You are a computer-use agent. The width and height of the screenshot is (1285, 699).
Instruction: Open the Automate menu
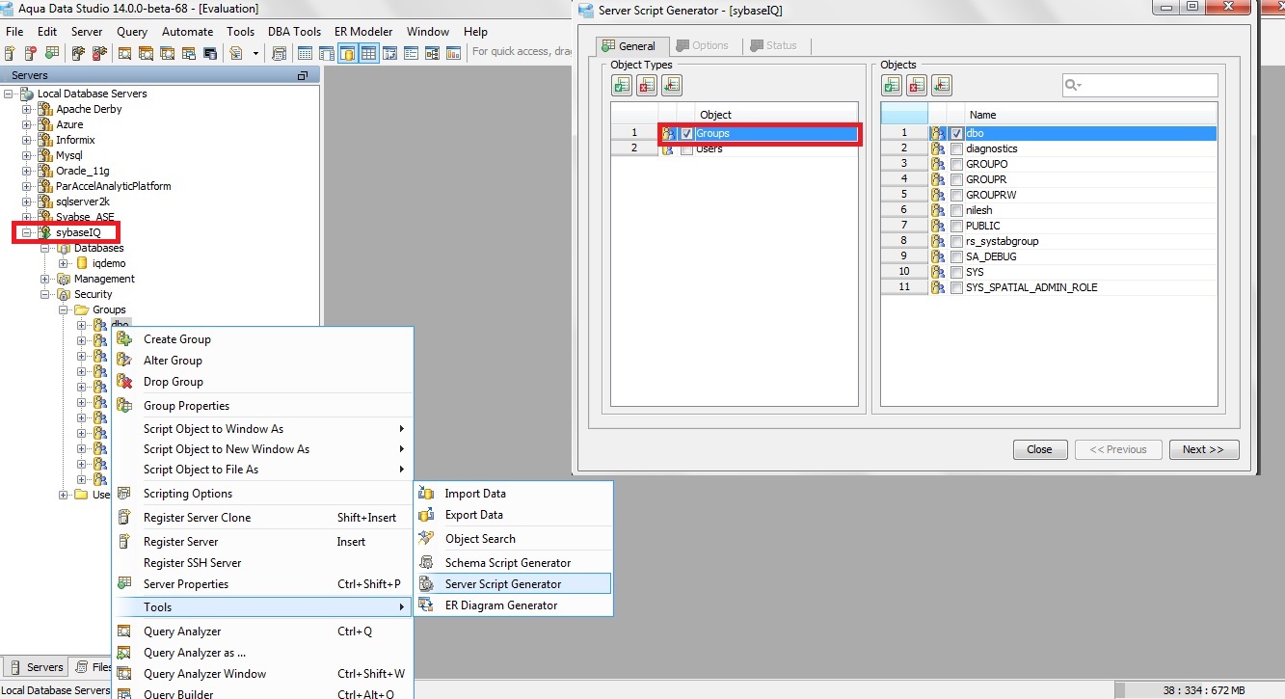[188, 32]
